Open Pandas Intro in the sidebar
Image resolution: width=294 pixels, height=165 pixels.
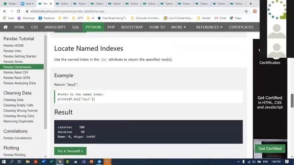point(12,51)
